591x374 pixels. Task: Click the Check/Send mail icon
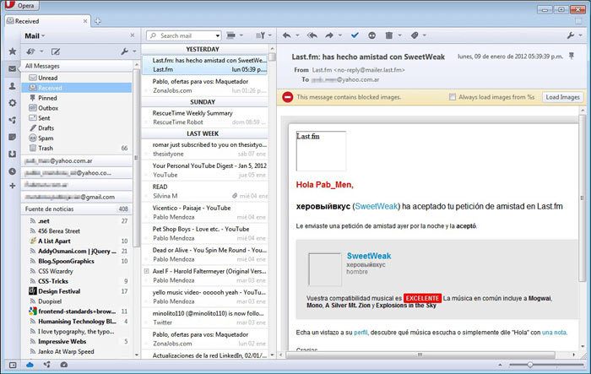click(x=31, y=51)
